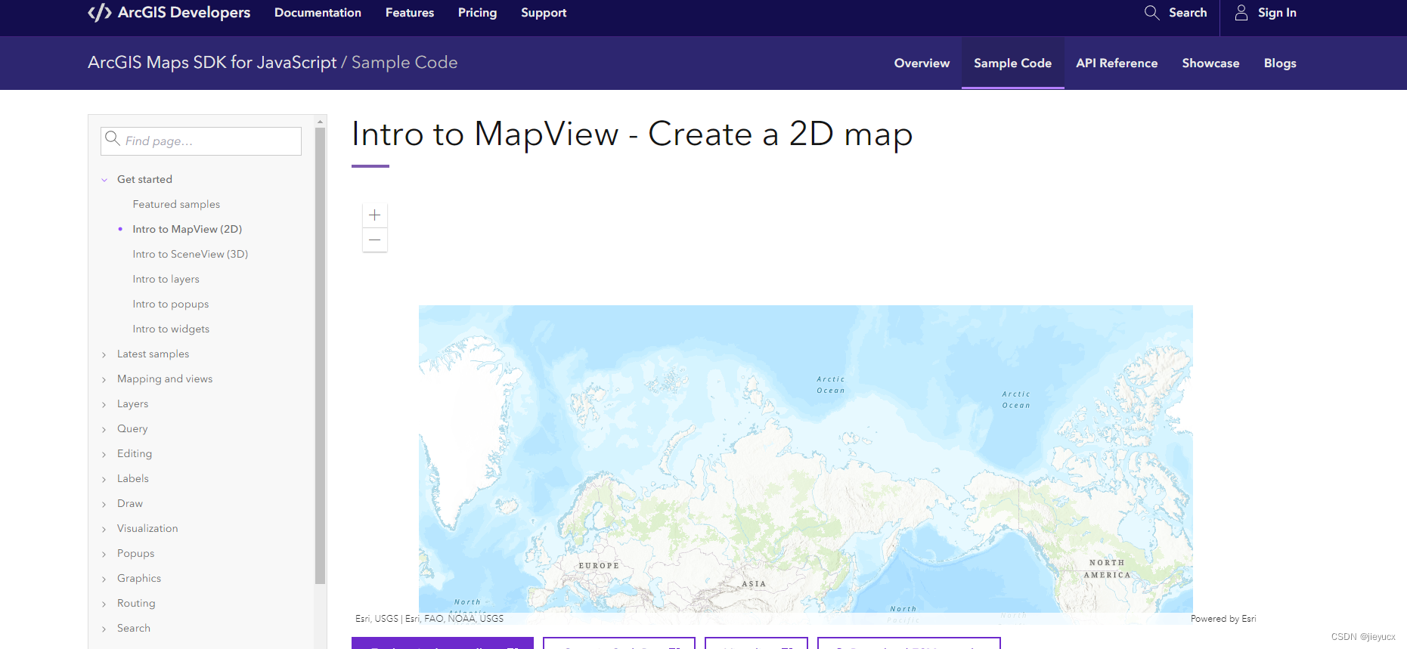Viewport: 1407px width, 649px height.
Task: Click the Search magnifier icon in header
Action: click(x=1151, y=13)
